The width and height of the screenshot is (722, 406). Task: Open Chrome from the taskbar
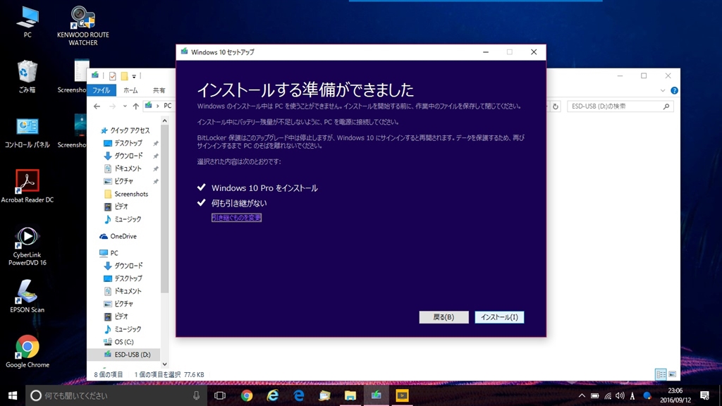246,395
